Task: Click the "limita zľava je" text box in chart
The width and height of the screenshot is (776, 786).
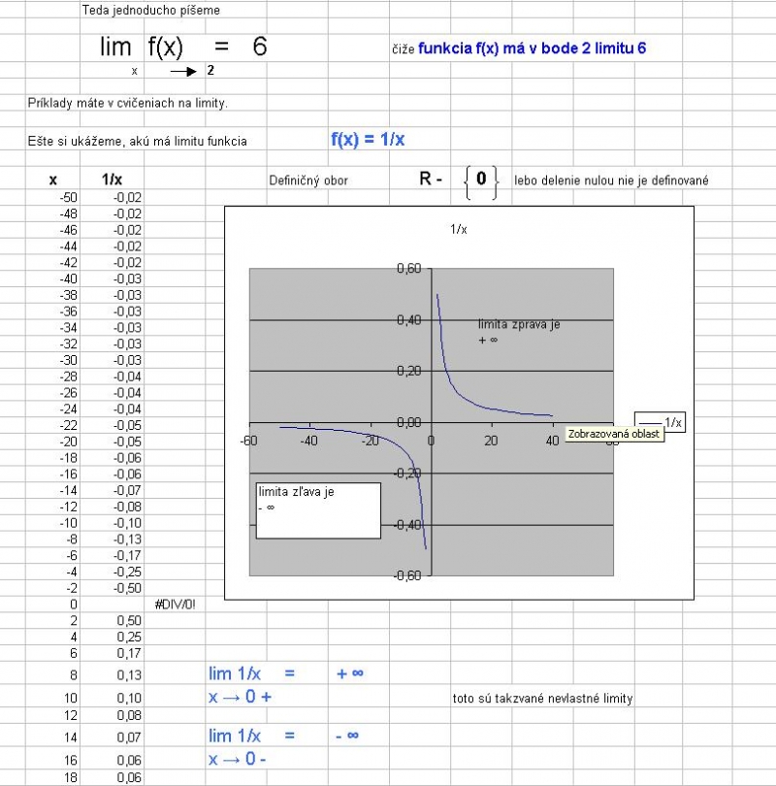Action: 318,510
